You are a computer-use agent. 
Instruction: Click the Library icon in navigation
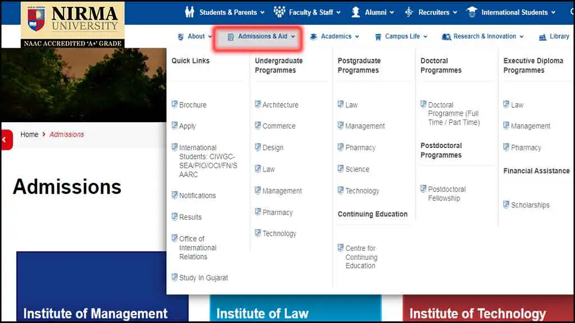tap(542, 36)
